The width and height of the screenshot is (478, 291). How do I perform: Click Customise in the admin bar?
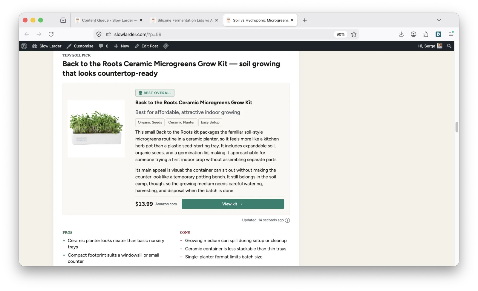coord(80,46)
